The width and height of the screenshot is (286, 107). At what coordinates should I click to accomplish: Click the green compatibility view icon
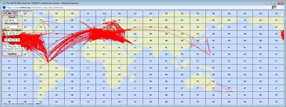(274, 7)
